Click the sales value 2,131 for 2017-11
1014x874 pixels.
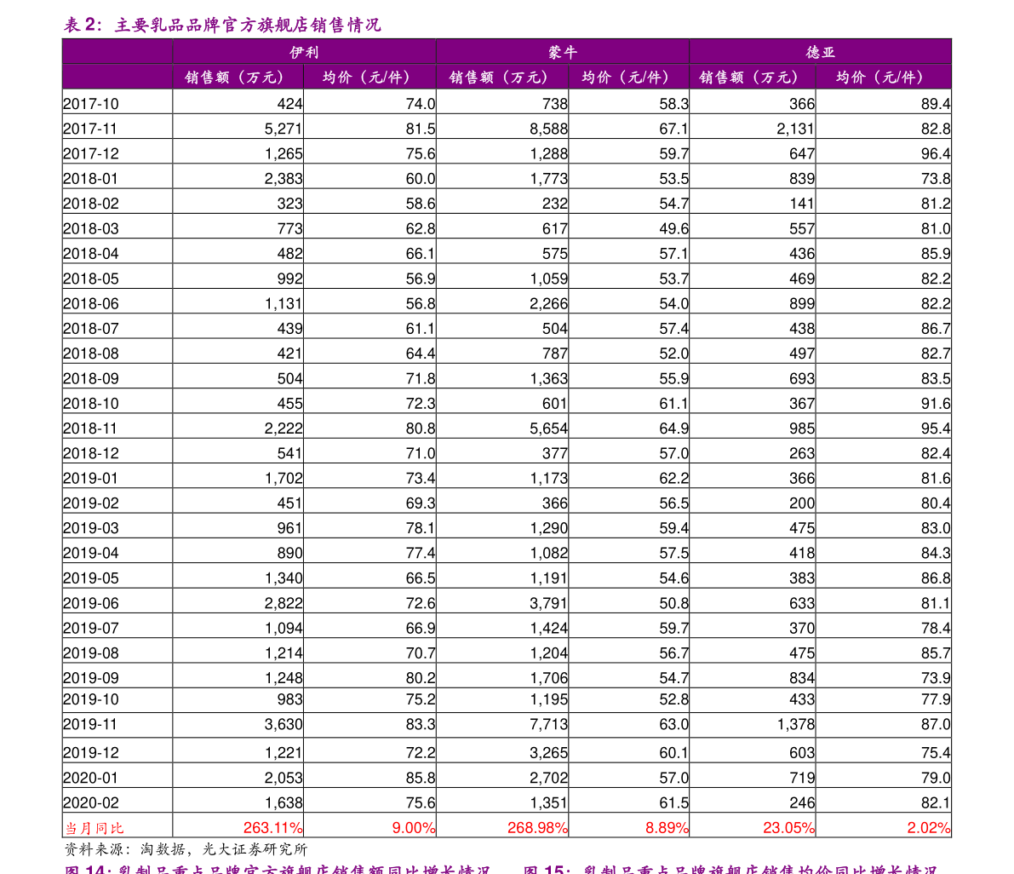point(795,129)
